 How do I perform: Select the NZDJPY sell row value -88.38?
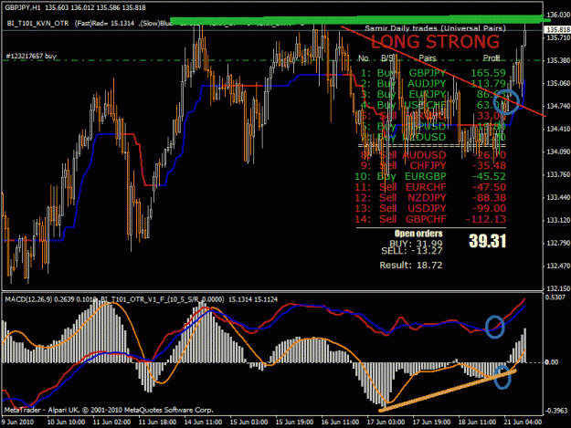pyautogui.click(x=489, y=198)
